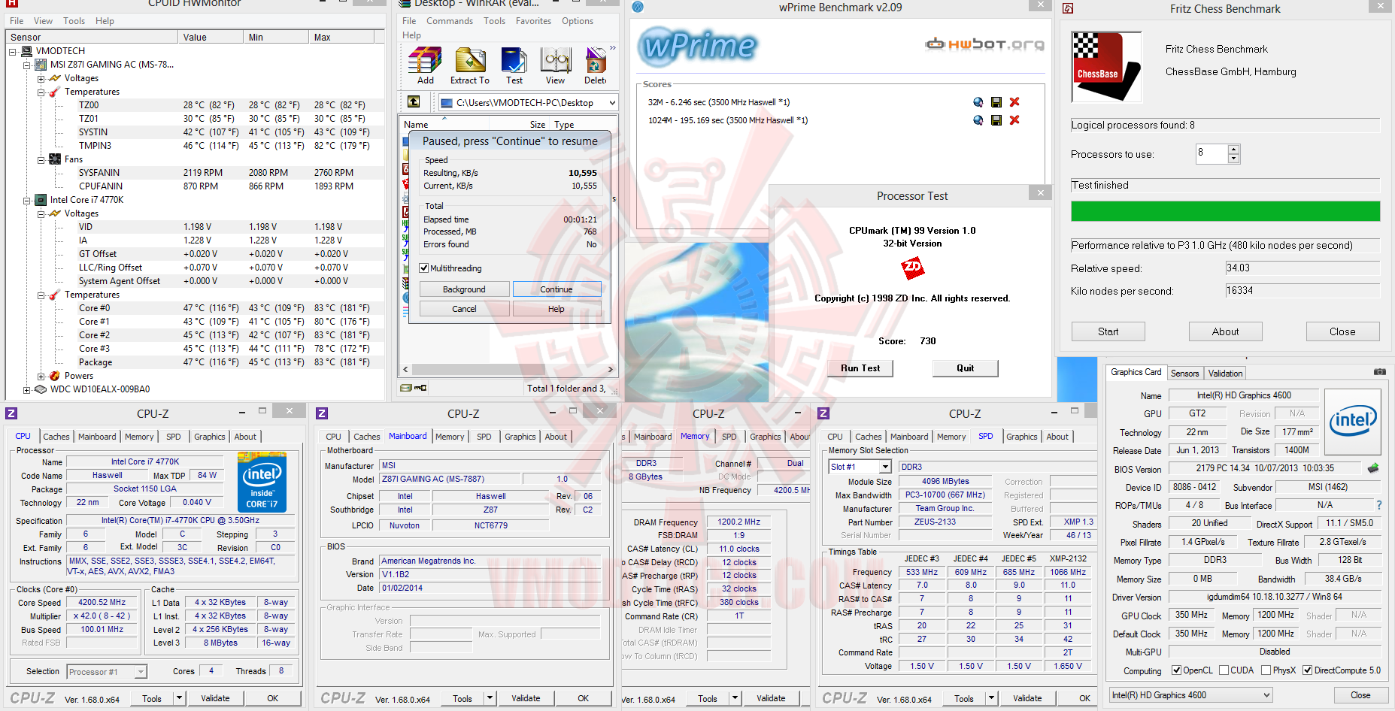The width and height of the screenshot is (1395, 711).
Task: Delete the 32M wPrime score with red X
Action: [1014, 102]
